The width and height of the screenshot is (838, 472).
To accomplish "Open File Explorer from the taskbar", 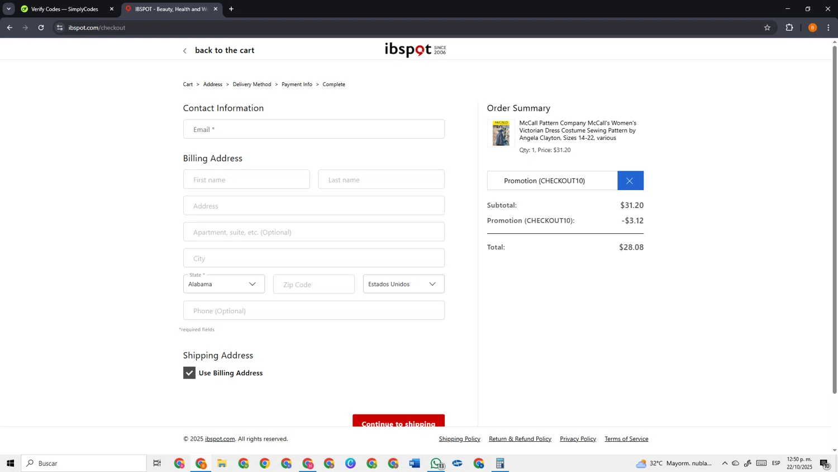I will (x=222, y=463).
